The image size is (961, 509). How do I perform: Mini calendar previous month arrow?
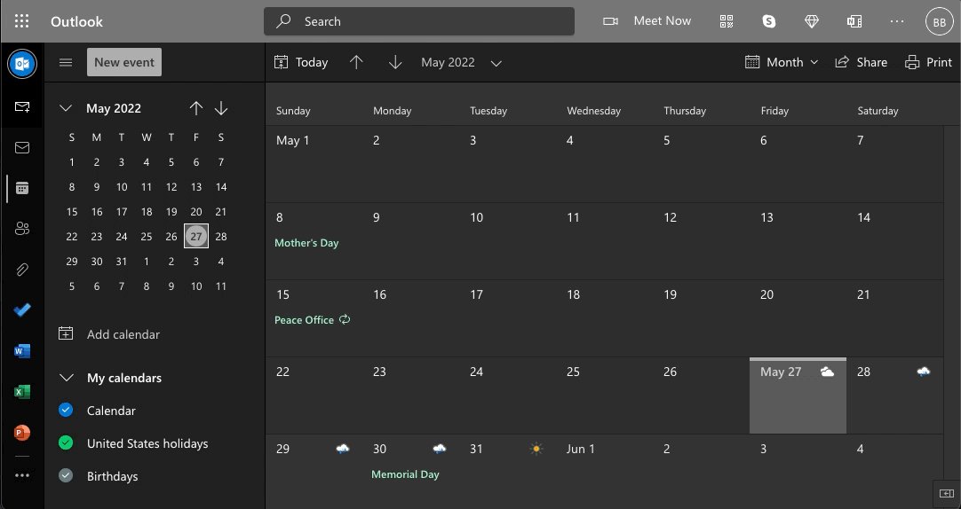point(196,108)
